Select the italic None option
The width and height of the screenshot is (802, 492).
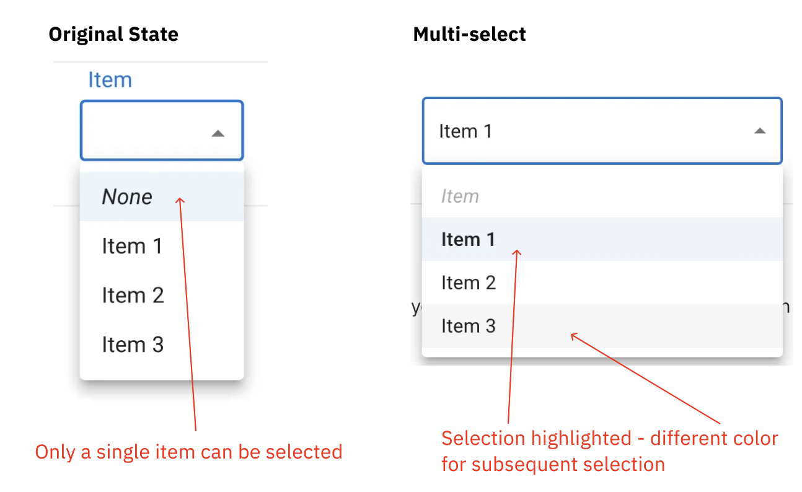click(128, 197)
